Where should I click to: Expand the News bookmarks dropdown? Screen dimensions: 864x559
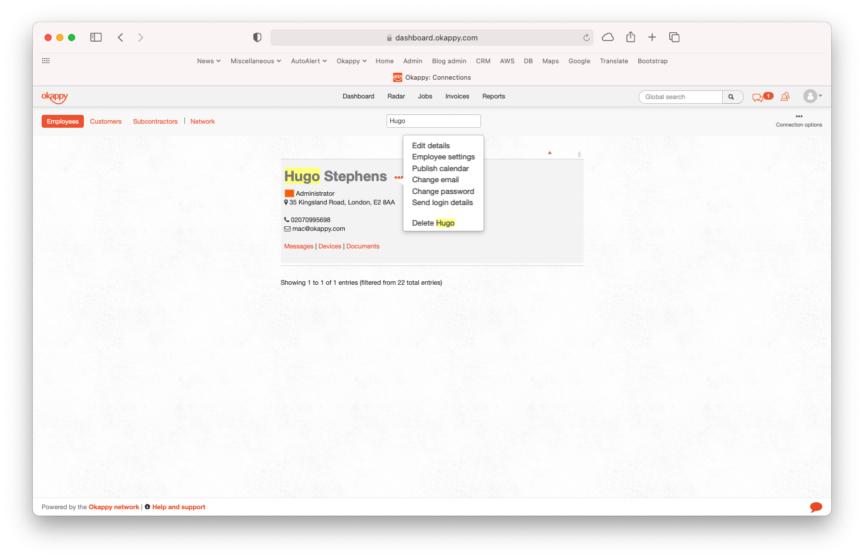click(x=208, y=61)
